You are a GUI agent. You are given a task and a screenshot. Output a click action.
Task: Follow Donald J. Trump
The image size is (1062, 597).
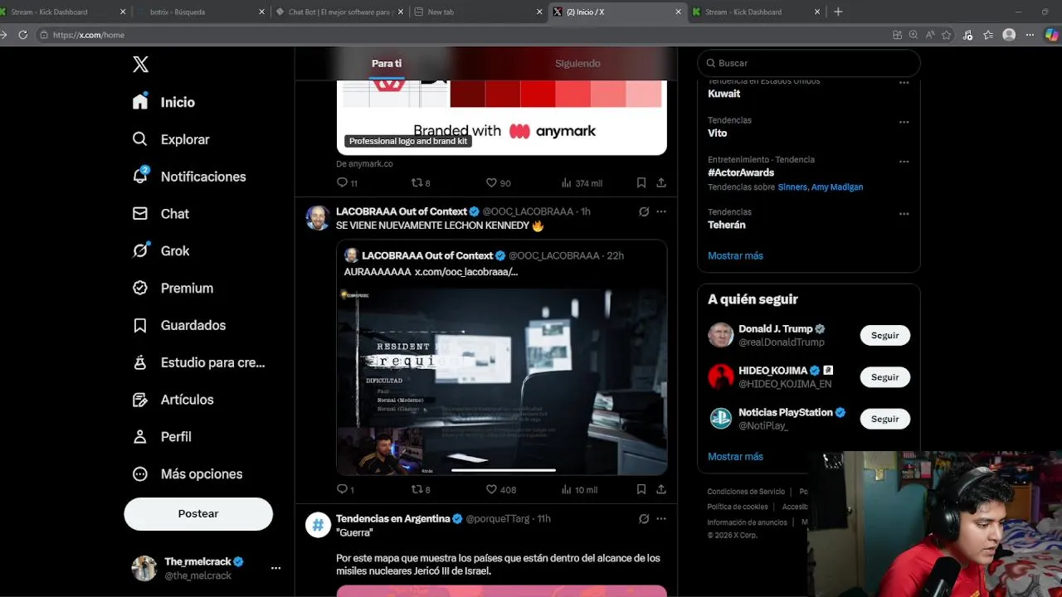(x=884, y=335)
